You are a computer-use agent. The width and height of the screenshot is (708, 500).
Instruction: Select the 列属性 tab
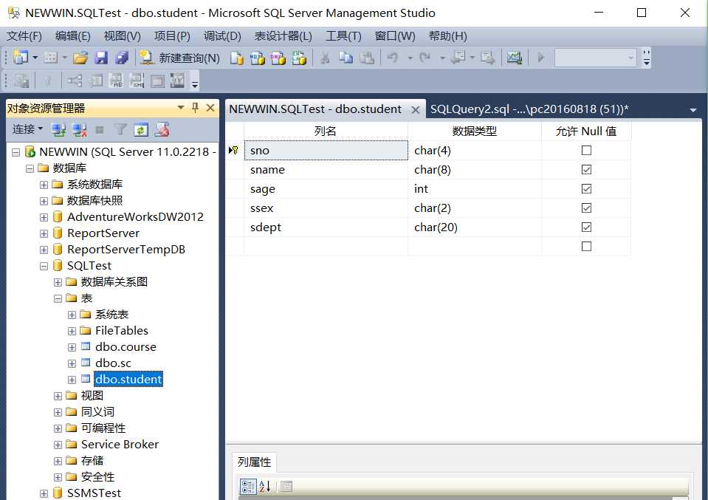[254, 462]
